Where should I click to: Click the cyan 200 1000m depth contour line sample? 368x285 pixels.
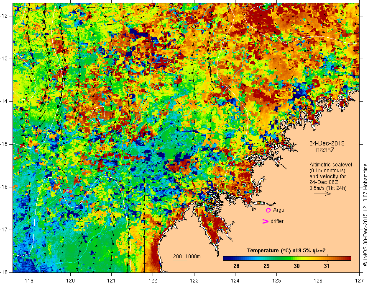[180, 261]
